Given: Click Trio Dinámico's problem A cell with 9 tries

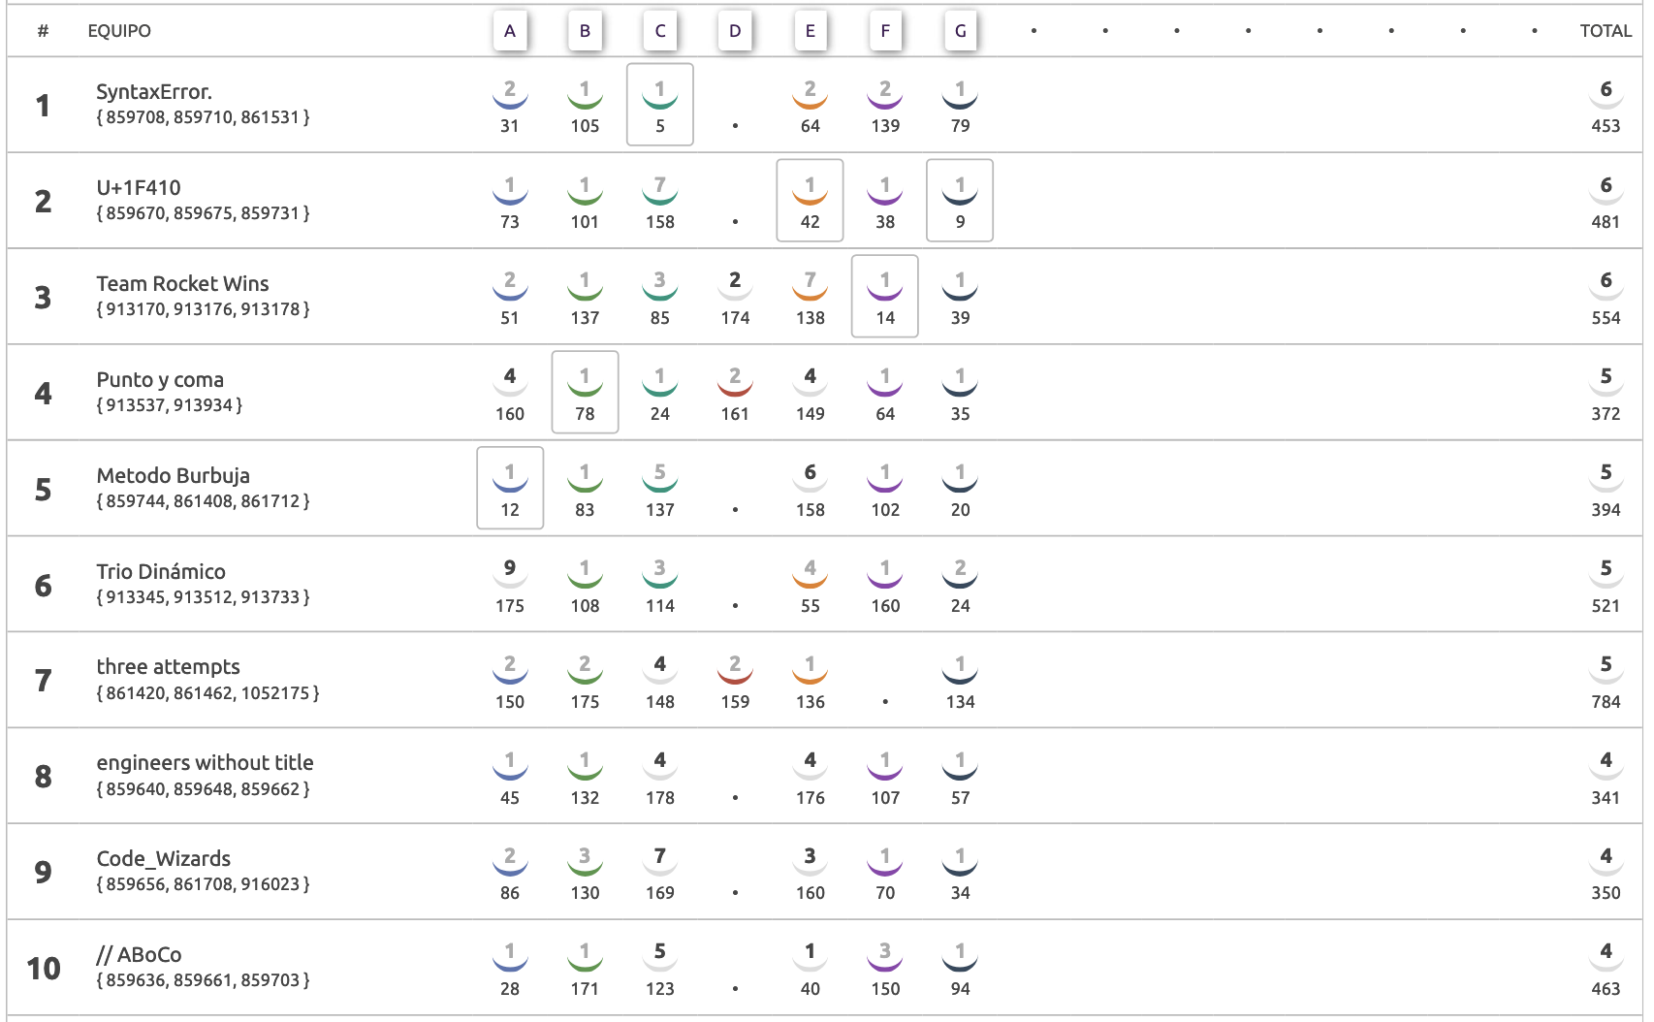Looking at the screenshot, I should pos(510,585).
